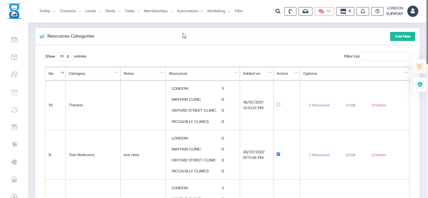Screen dimensions: 428x198
Task: Click the store icon showing 8
Action: pyautogui.click(x=345, y=11)
